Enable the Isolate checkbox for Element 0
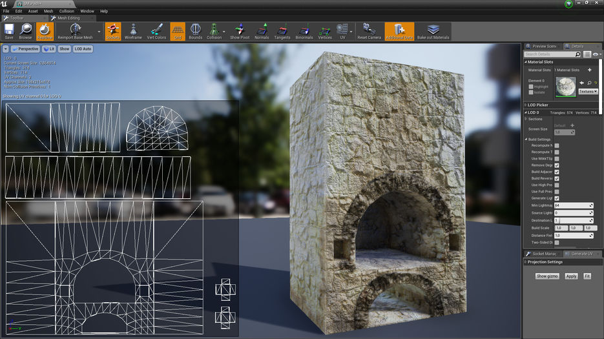604x339 pixels. (531, 92)
